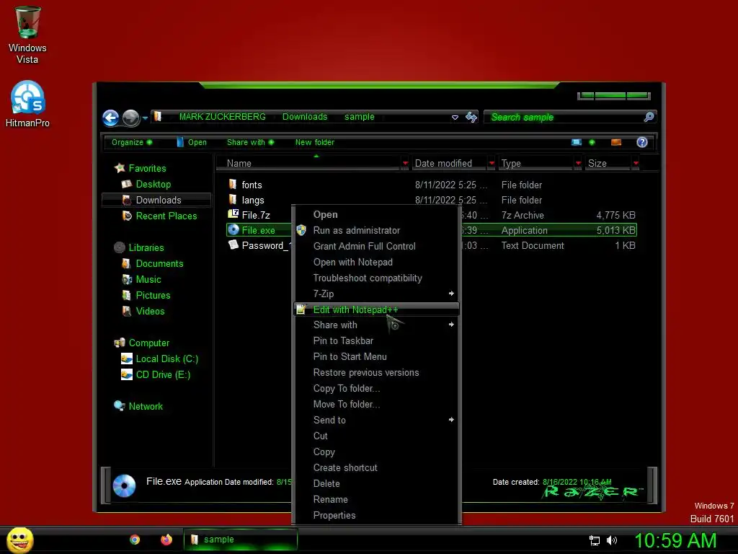Viewport: 738px width, 554px height.
Task: Expand the address bar history dropdown
Action: click(455, 118)
